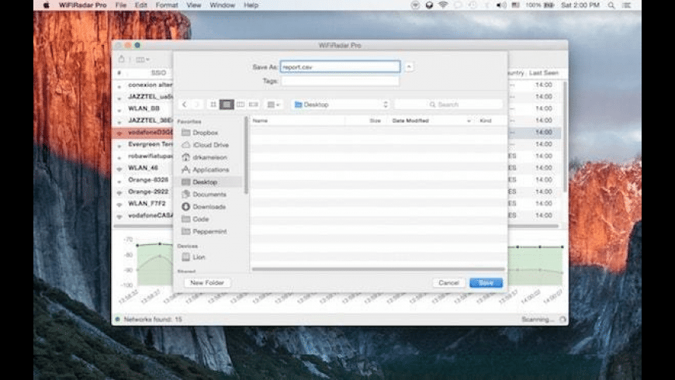Open the share icon in WiFiRadar toolbar
The image size is (675, 380).
121,59
